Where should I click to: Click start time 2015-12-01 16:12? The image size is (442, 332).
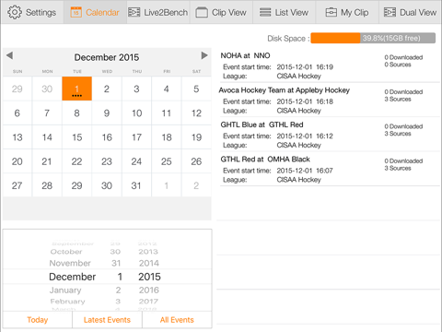[x=305, y=136]
